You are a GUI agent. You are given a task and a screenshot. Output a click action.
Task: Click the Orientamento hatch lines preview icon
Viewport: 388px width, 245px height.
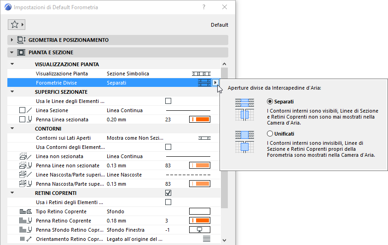point(206,239)
